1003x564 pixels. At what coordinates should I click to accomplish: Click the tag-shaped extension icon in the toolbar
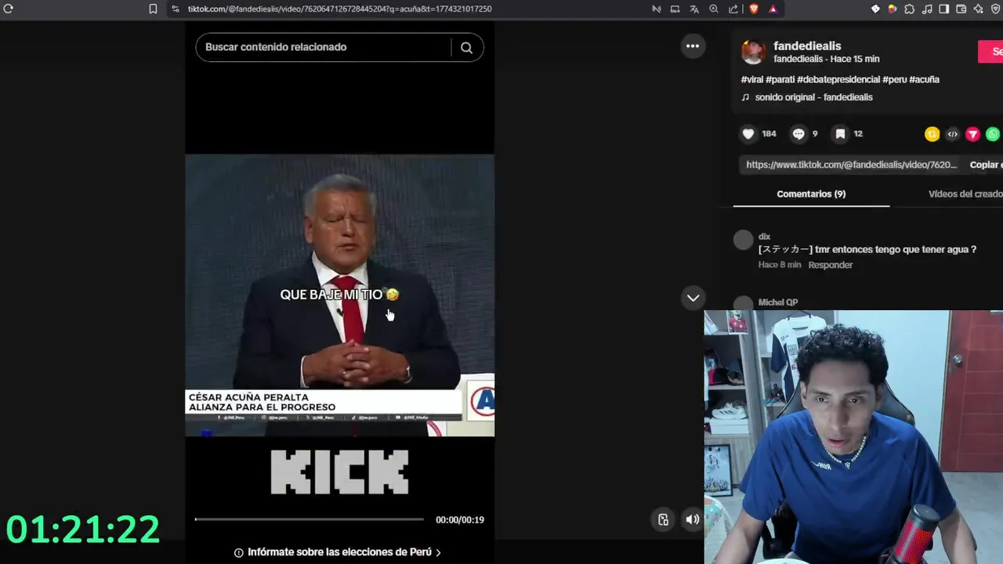pyautogui.click(x=875, y=9)
